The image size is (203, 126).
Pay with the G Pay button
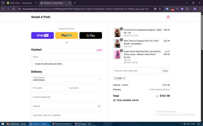click(x=91, y=35)
